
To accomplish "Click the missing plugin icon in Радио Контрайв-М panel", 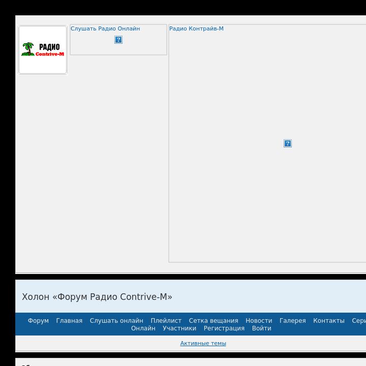I will 288,143.
